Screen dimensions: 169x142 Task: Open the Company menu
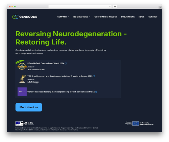[62, 17]
